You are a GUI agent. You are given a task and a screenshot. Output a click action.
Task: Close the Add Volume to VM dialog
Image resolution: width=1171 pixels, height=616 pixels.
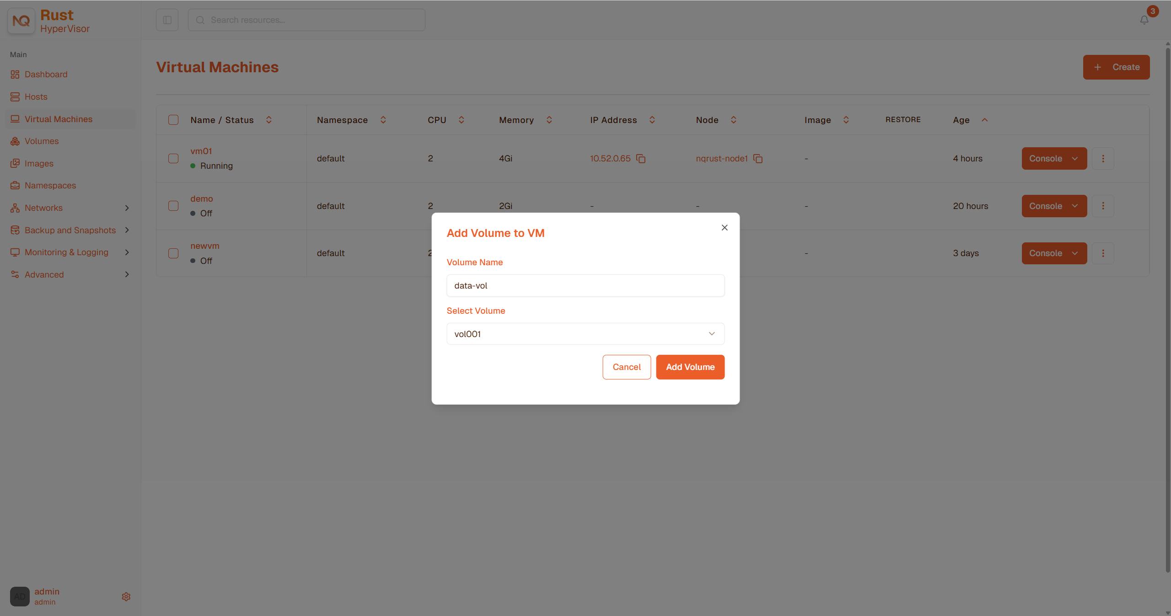[725, 228]
